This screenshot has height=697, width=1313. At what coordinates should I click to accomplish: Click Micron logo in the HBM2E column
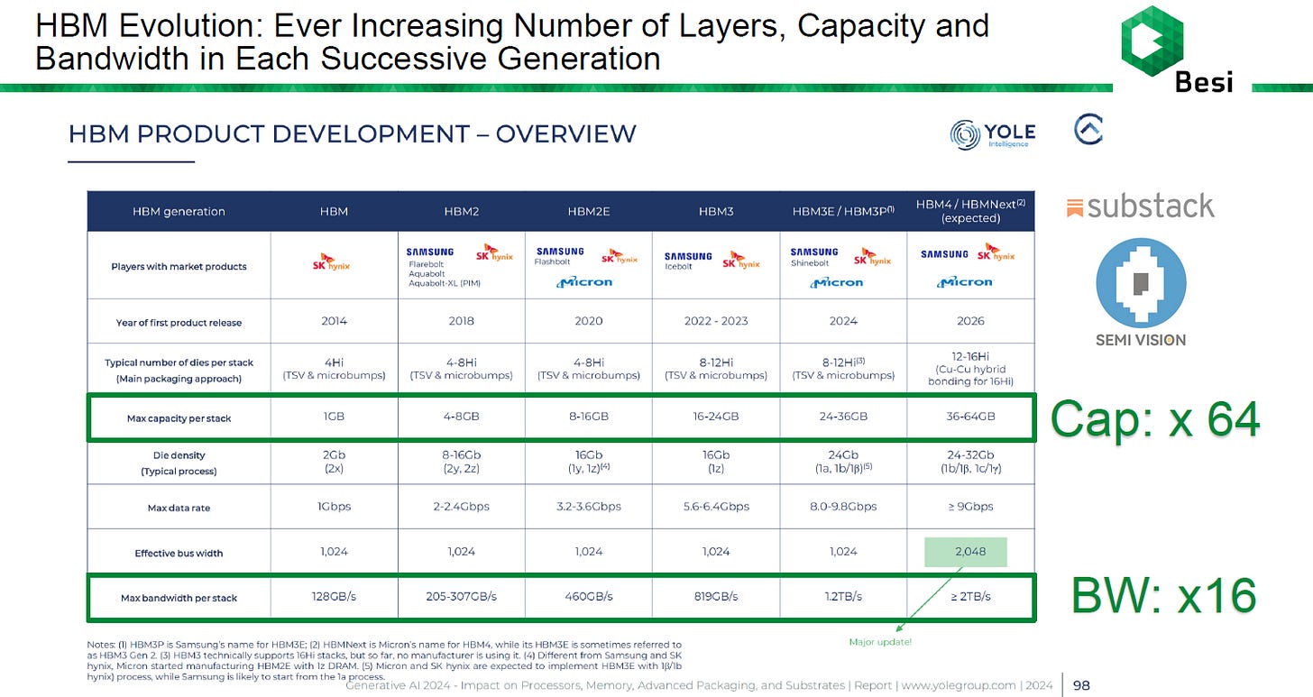tap(586, 281)
